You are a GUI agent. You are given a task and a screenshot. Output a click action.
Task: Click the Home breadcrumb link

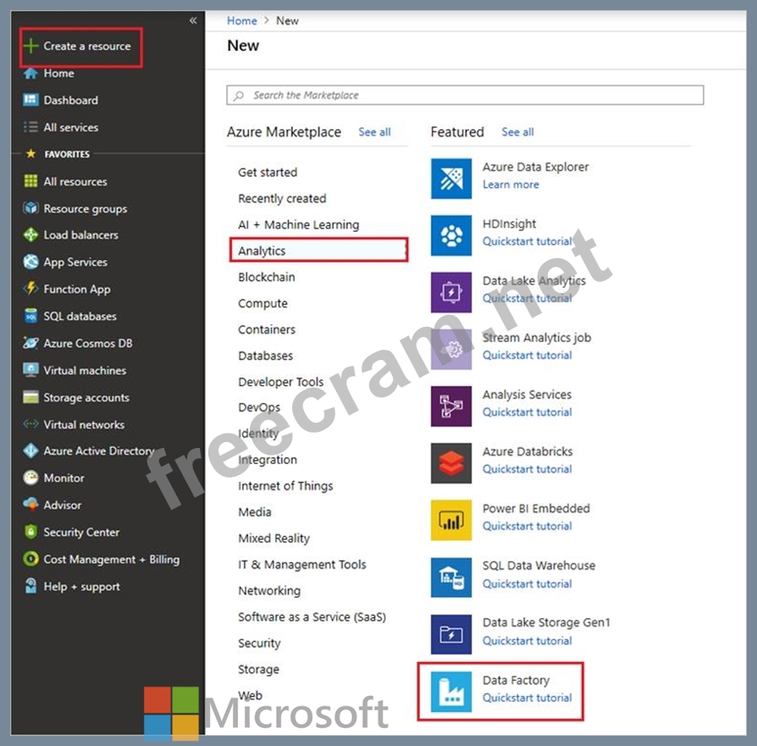pyautogui.click(x=242, y=21)
